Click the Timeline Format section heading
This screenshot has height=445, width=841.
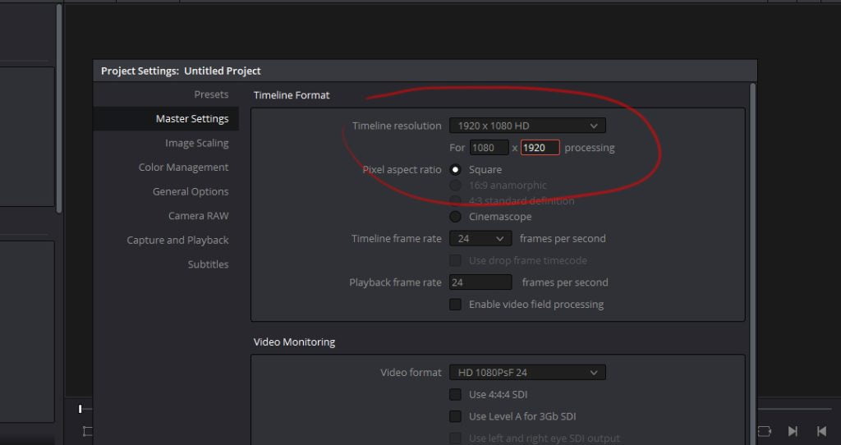click(292, 95)
